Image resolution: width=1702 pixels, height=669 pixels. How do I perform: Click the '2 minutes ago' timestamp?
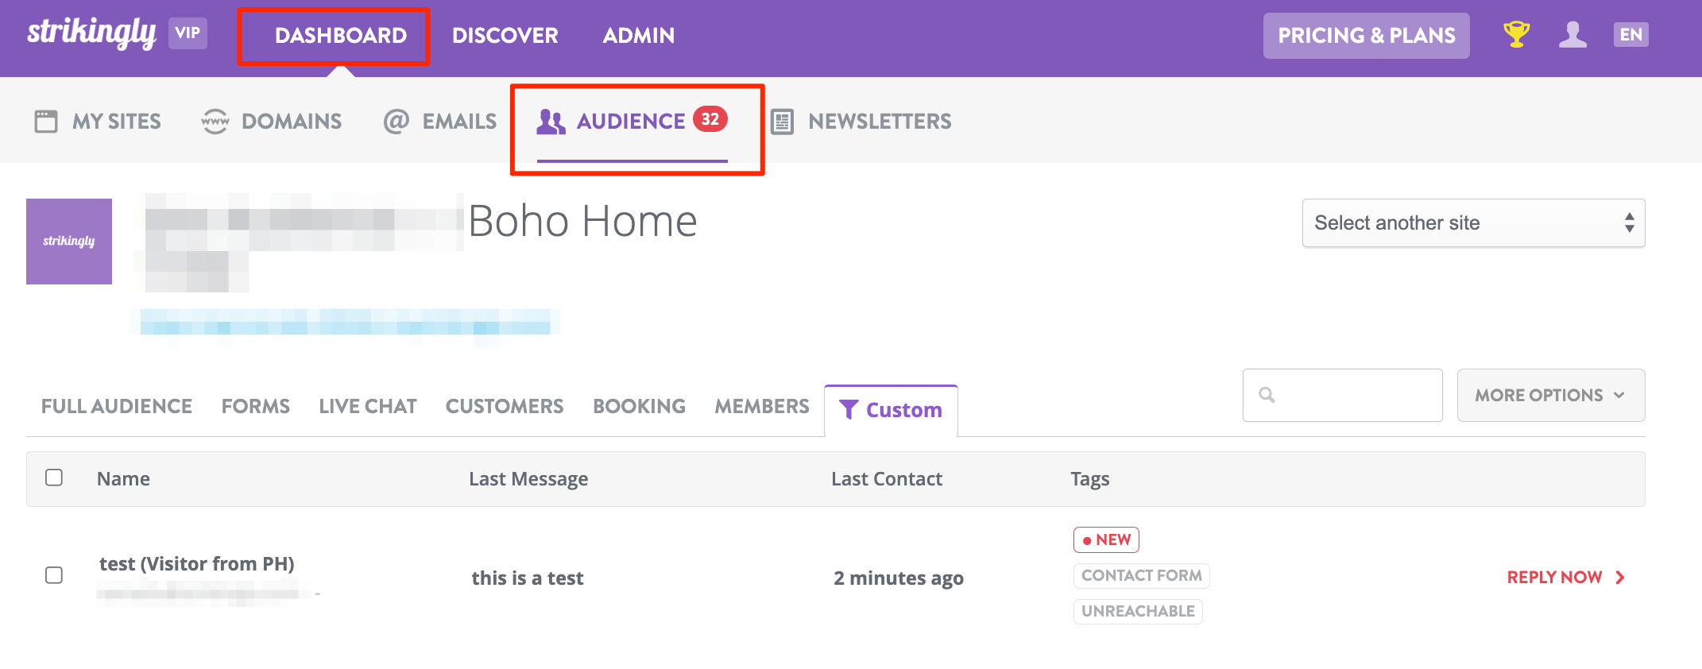pos(899,578)
